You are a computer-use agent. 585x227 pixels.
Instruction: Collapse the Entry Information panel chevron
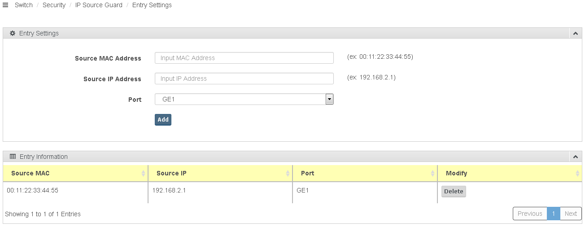coord(575,157)
